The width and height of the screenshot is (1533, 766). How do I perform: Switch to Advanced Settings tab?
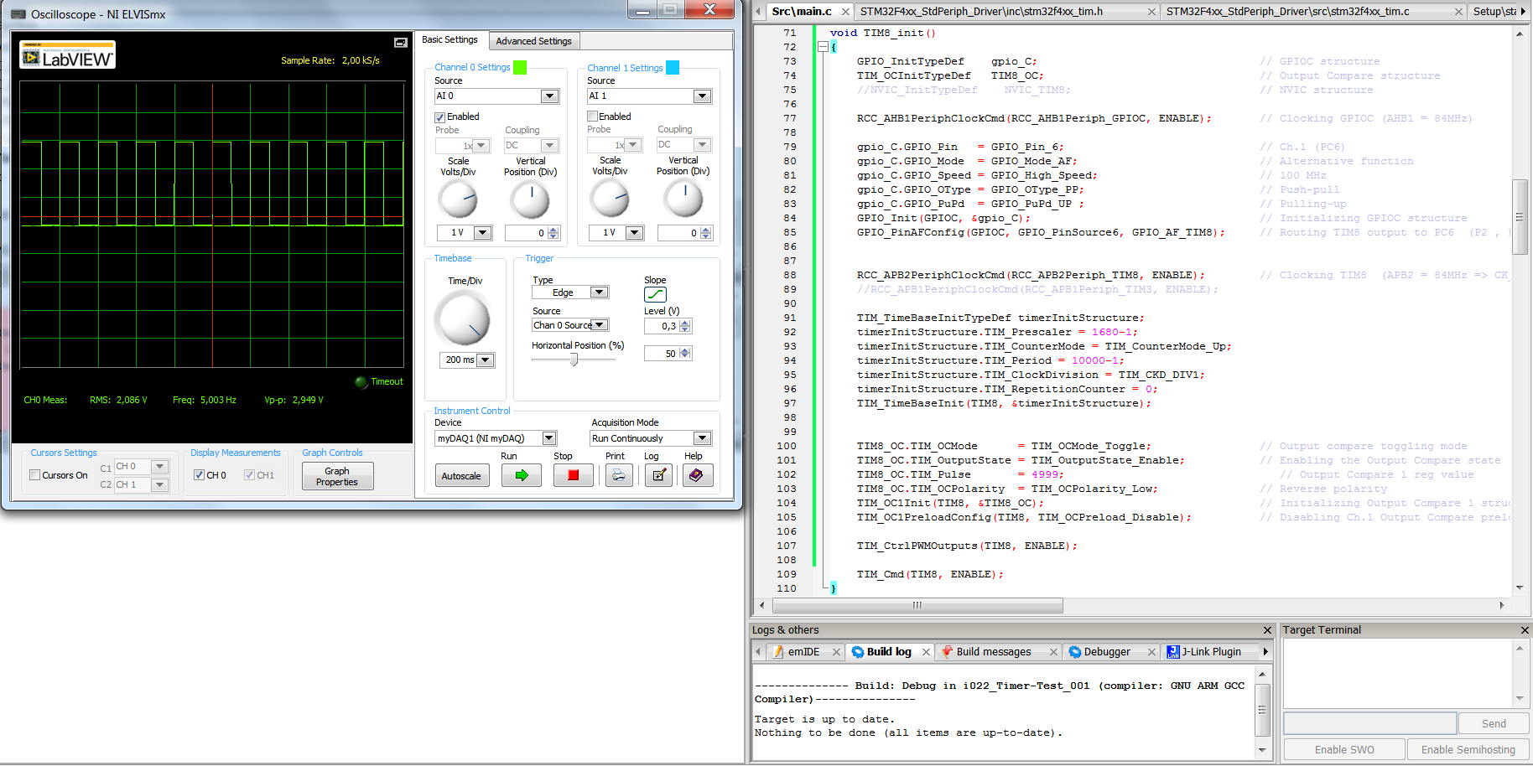[533, 41]
